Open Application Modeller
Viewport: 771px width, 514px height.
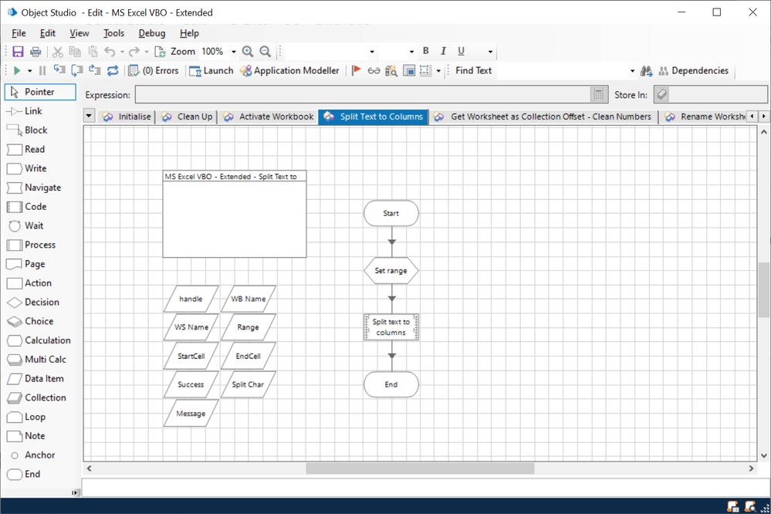289,71
